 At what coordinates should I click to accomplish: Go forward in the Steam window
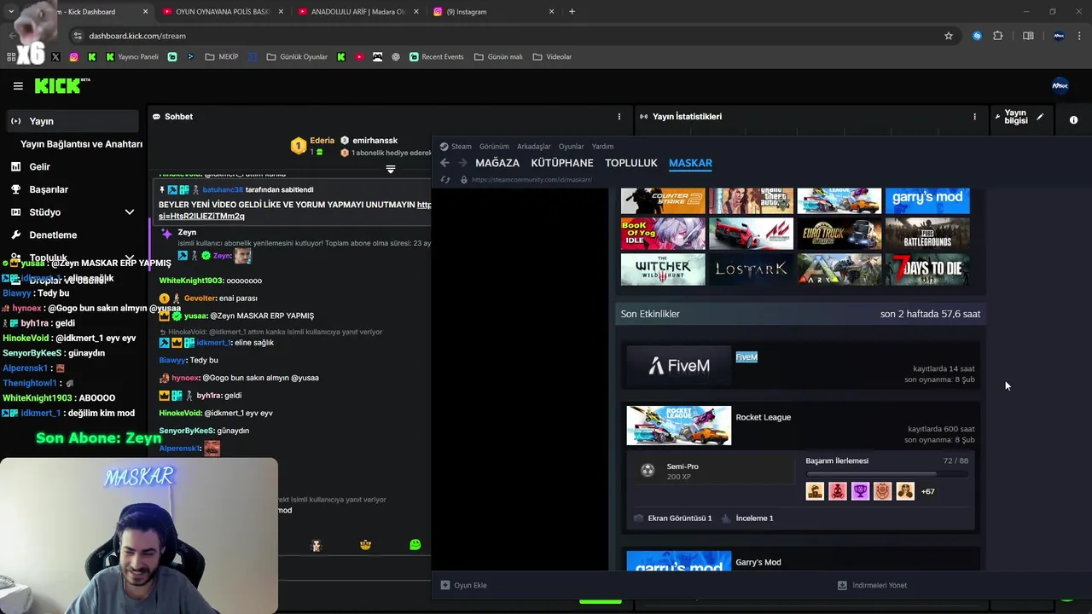coord(462,163)
